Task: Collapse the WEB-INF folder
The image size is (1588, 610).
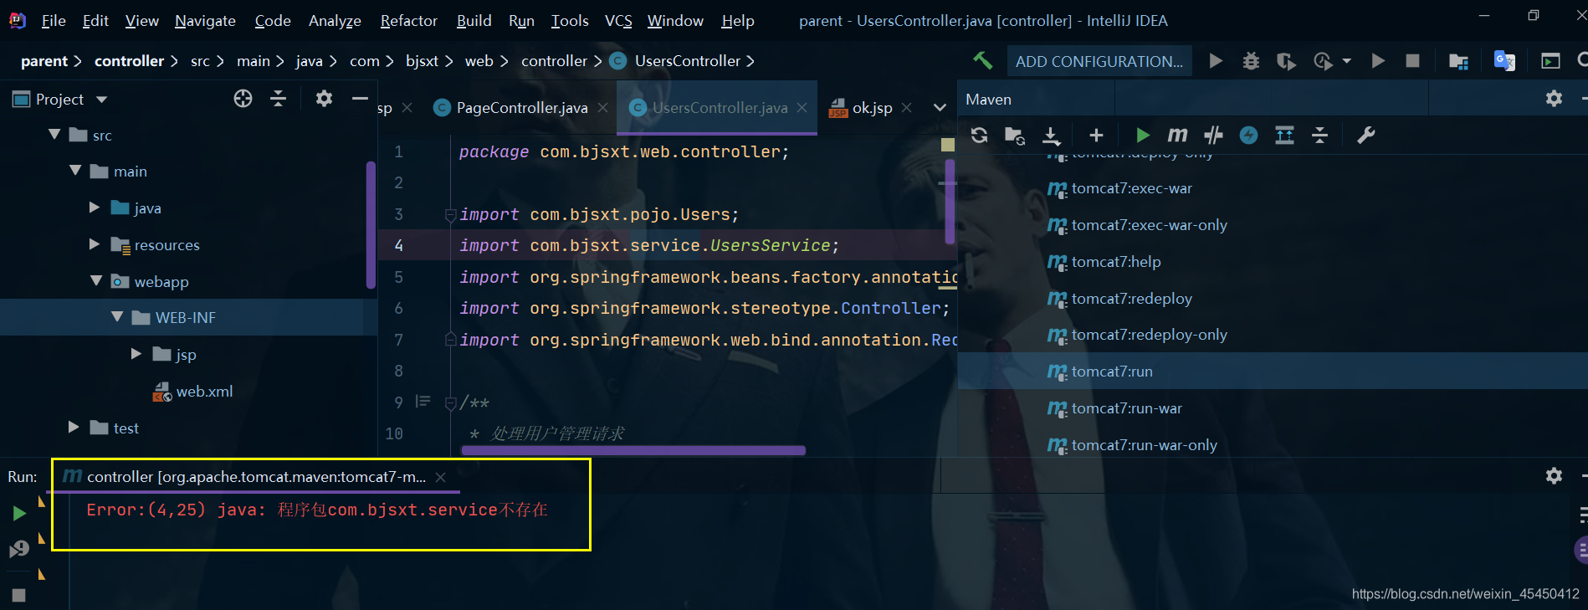Action: [x=117, y=317]
